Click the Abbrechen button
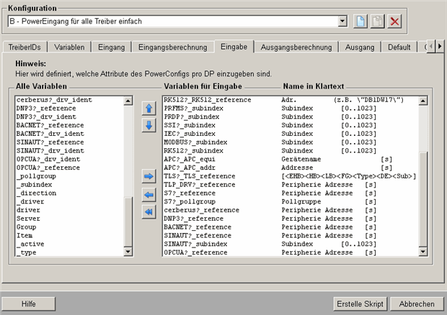 (x=416, y=303)
